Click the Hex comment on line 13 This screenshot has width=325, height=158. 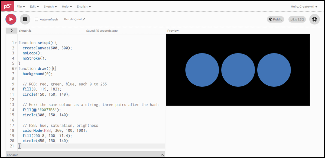pyautogui.click(x=91, y=105)
